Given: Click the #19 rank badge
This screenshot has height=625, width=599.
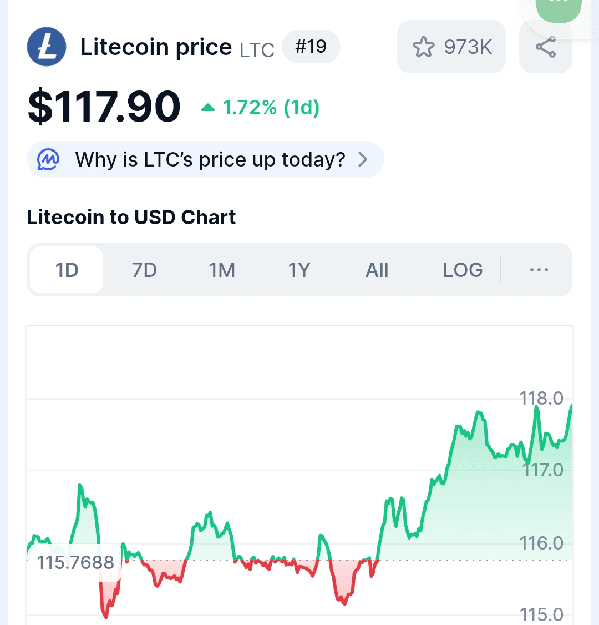Looking at the screenshot, I should [x=311, y=47].
